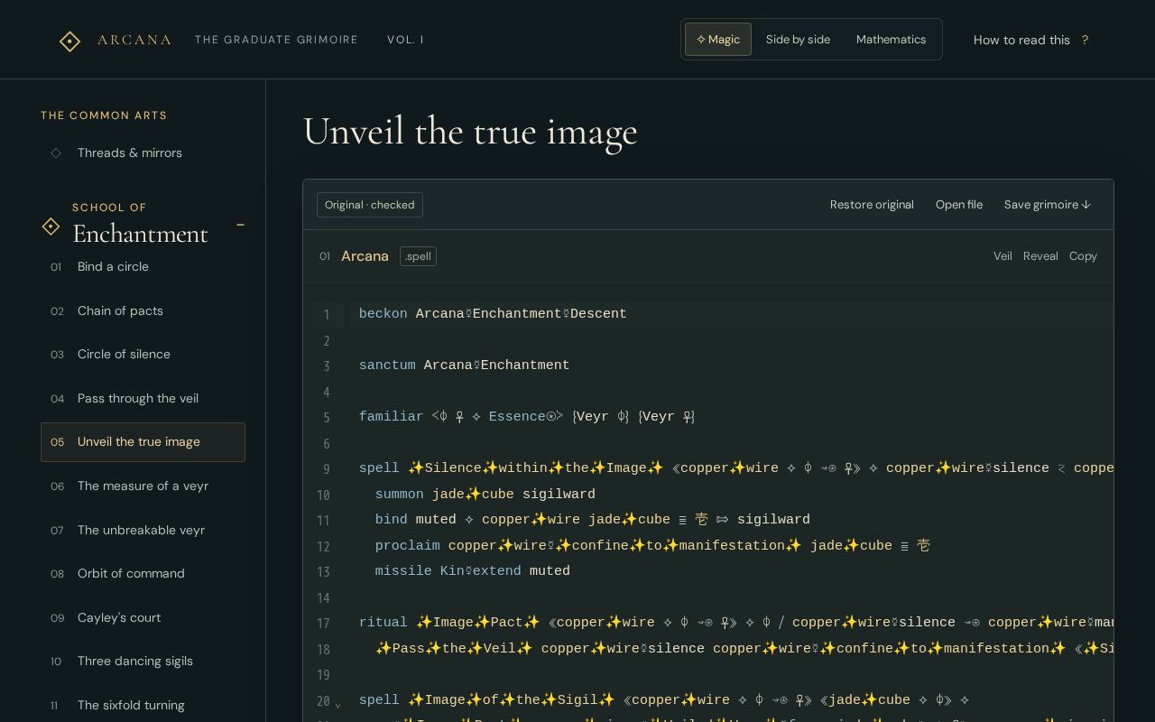This screenshot has width=1155, height=722.
Task: Click the ARCANA brand name
Action: click(x=134, y=40)
